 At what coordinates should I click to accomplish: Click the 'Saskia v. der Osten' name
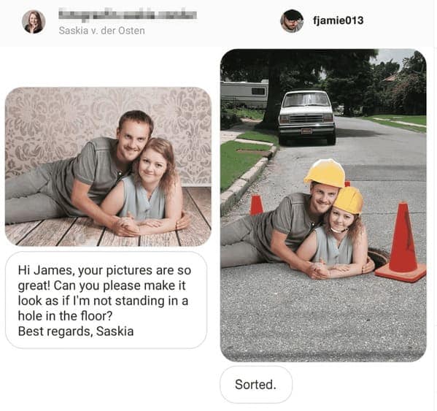tap(101, 31)
